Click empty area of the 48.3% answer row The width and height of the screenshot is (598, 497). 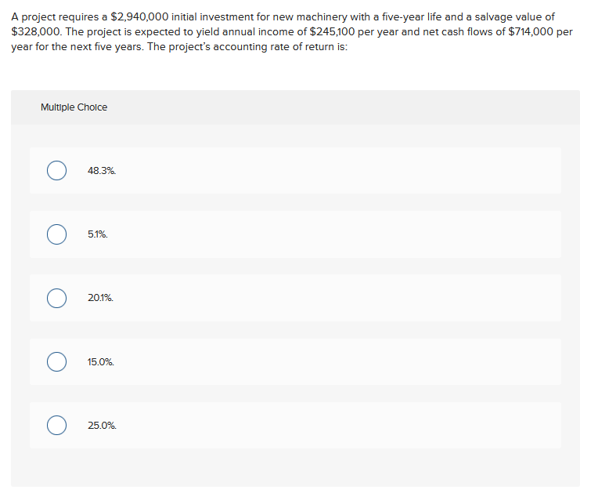tap(336, 170)
